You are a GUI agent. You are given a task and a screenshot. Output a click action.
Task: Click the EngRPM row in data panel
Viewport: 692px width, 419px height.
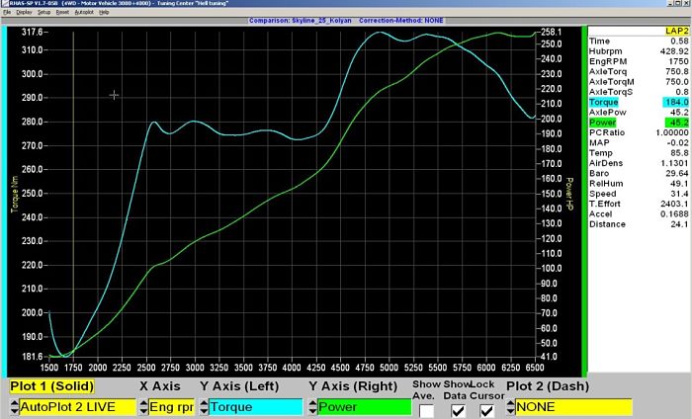tap(639, 61)
